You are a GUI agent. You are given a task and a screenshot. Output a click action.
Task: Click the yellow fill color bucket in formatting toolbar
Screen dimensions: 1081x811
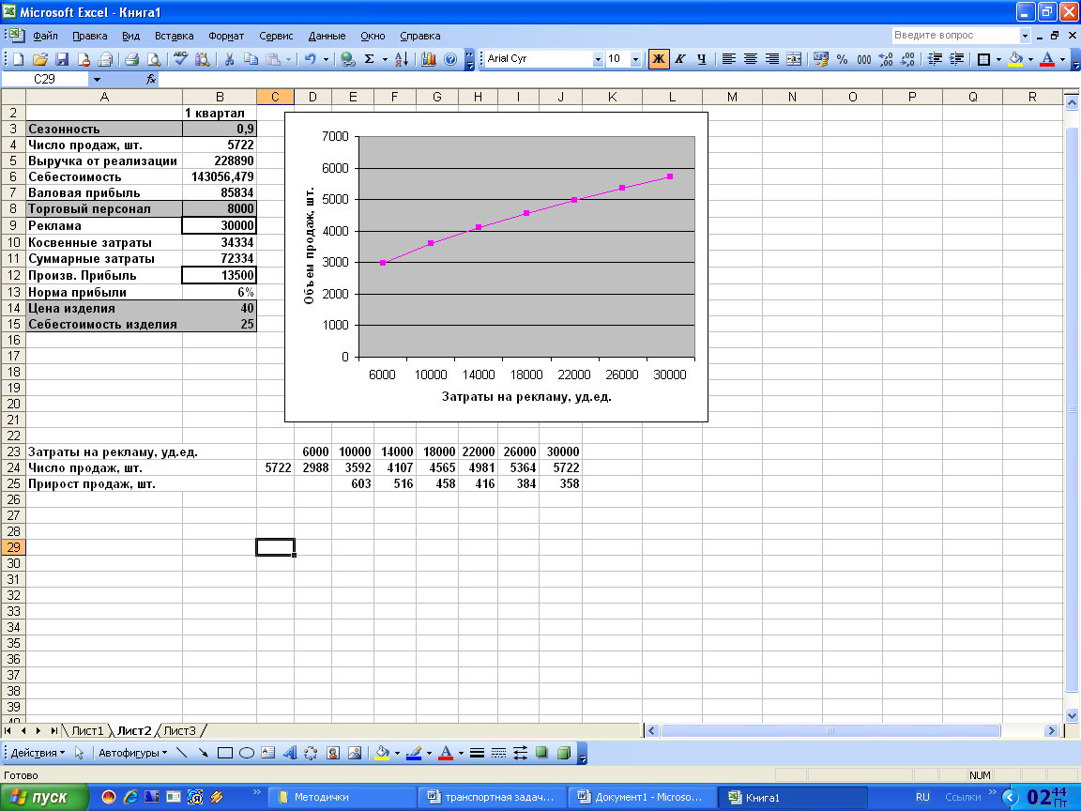click(1015, 59)
